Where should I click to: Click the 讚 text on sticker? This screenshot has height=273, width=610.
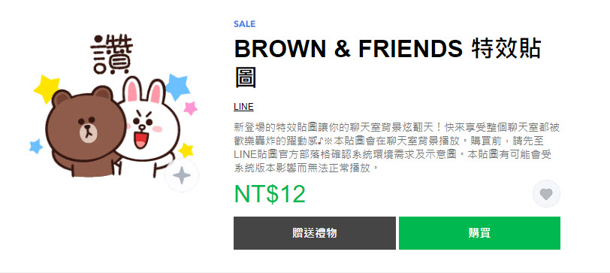[112, 55]
